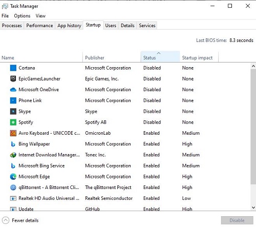
Task: Go to the Services tab
Action: pos(147,26)
